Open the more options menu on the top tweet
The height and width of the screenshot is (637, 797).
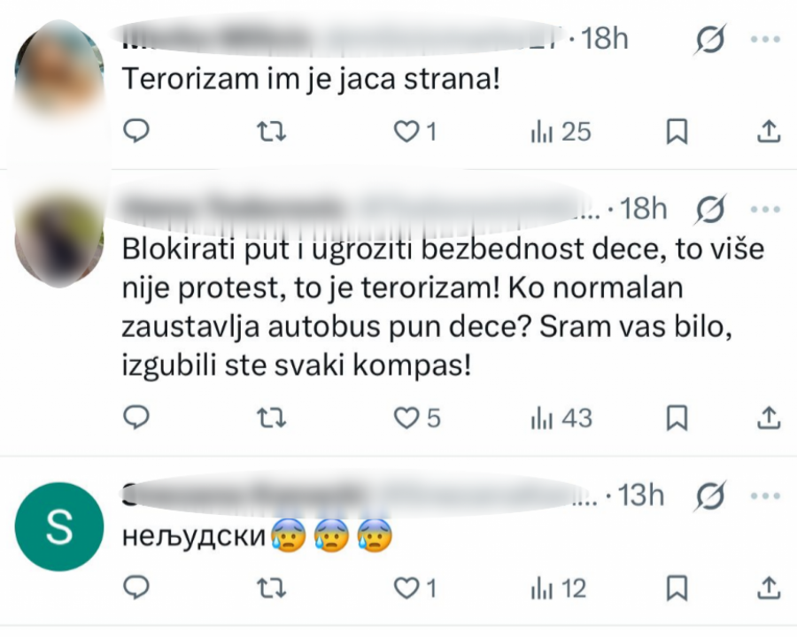762,39
